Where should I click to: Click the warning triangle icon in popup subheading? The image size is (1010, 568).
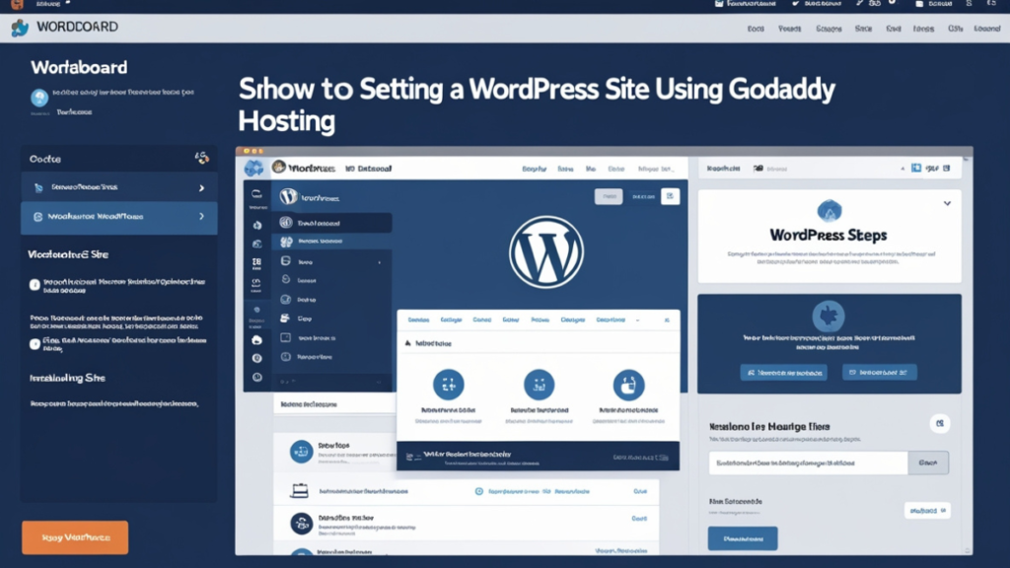[407, 343]
